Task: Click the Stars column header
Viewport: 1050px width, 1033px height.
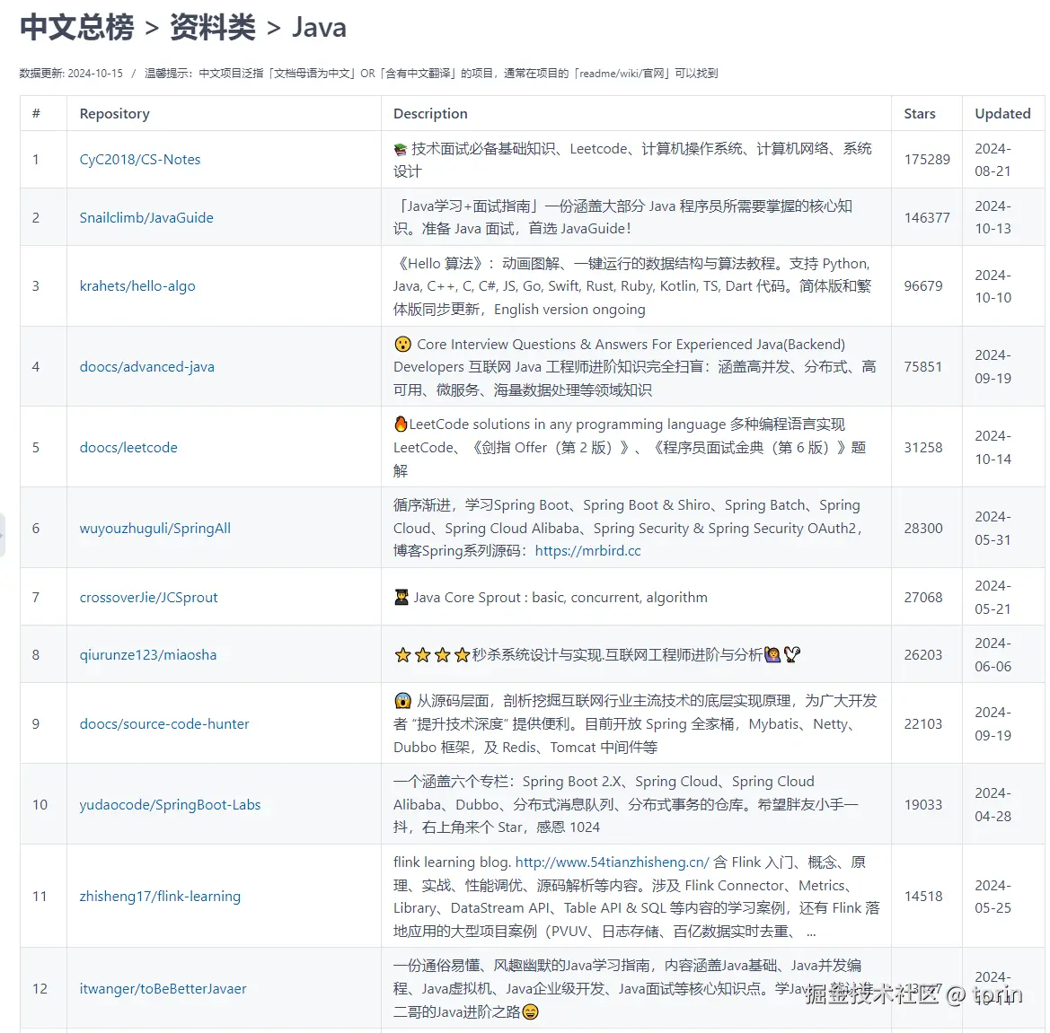Action: (920, 113)
